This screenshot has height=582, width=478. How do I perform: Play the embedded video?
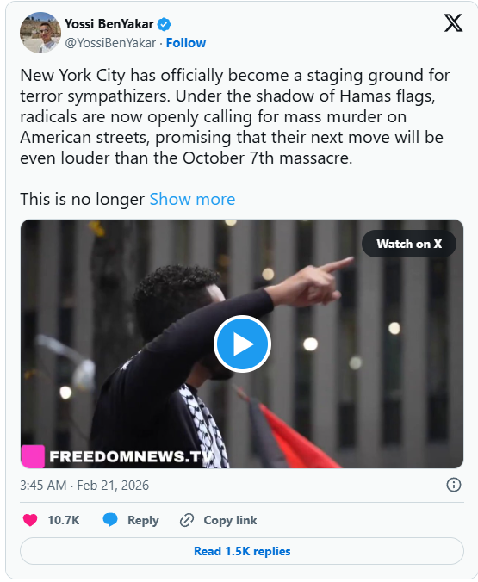(x=242, y=344)
